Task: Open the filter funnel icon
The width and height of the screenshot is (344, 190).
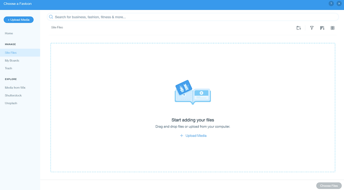Action: 312,28
